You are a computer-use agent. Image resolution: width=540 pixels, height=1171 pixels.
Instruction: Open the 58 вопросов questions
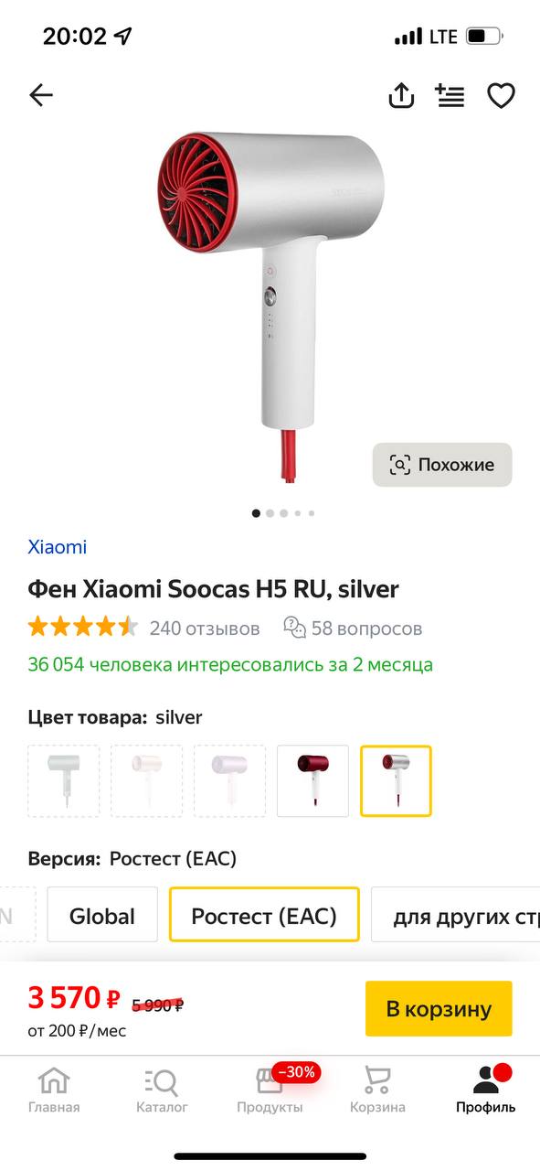click(x=353, y=628)
